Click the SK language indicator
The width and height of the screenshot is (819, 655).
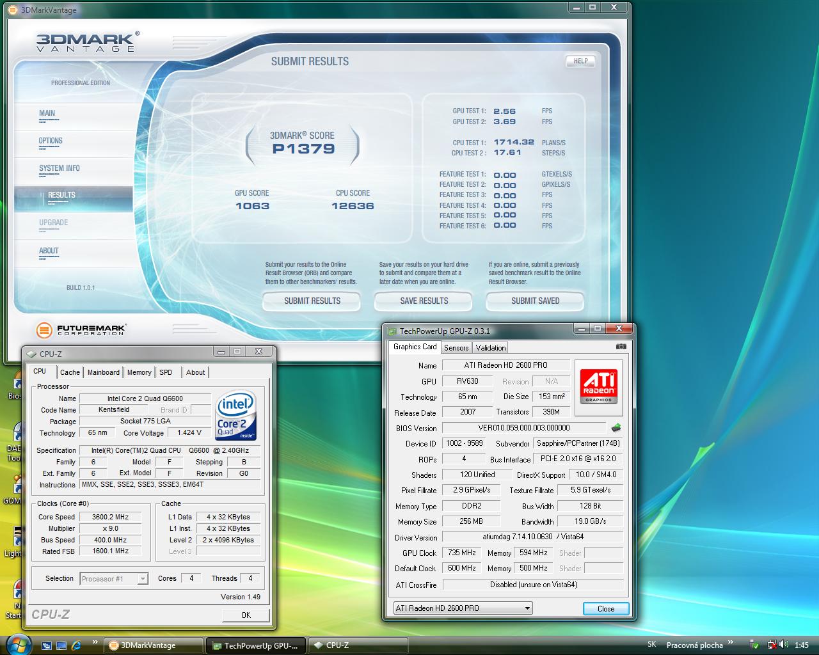click(652, 645)
